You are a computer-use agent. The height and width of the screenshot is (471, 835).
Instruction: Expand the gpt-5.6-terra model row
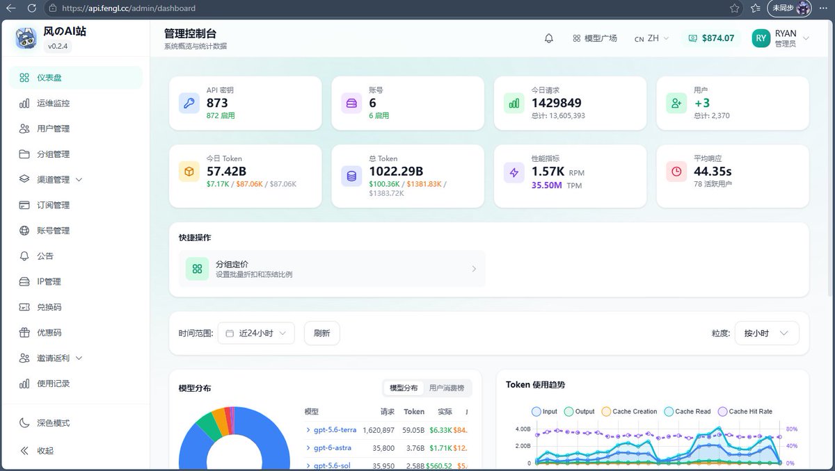(x=331, y=430)
